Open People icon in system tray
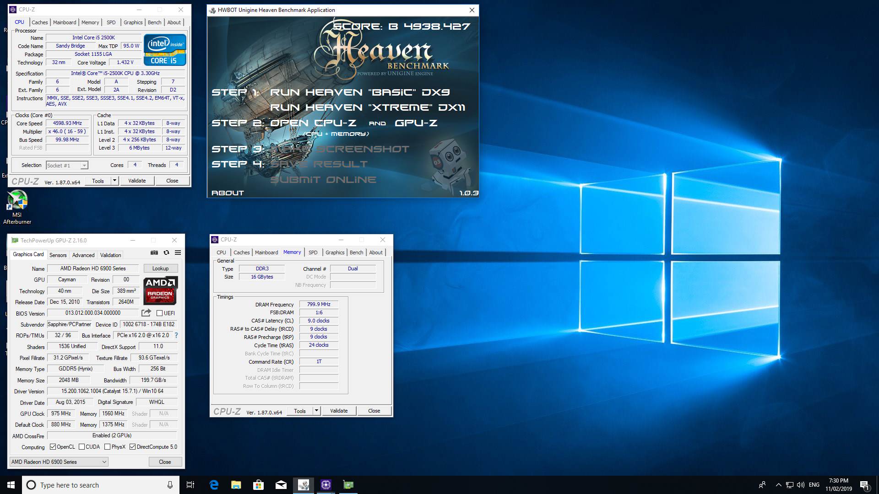The image size is (879, 494). pyautogui.click(x=762, y=485)
